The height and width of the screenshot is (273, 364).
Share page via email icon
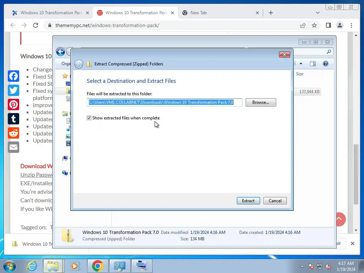[x=14, y=147]
